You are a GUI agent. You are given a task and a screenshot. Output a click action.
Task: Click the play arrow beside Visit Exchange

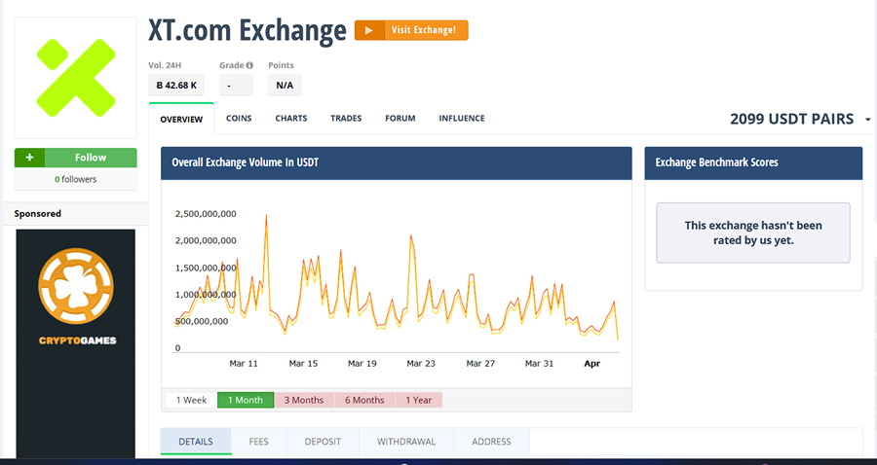368,30
